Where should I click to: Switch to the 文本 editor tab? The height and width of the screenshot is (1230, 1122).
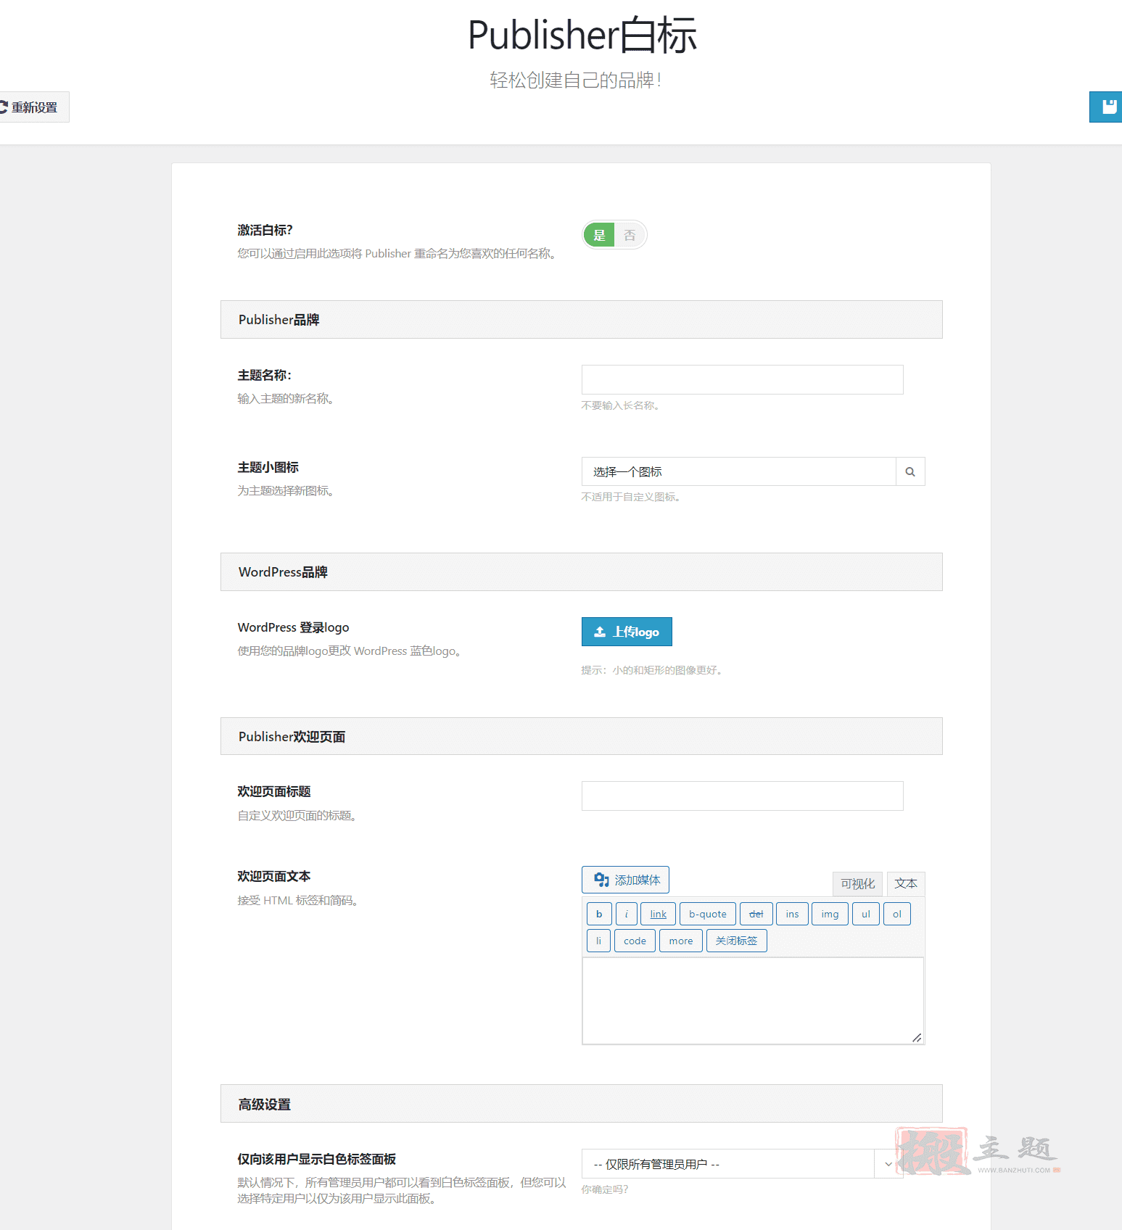click(x=906, y=884)
